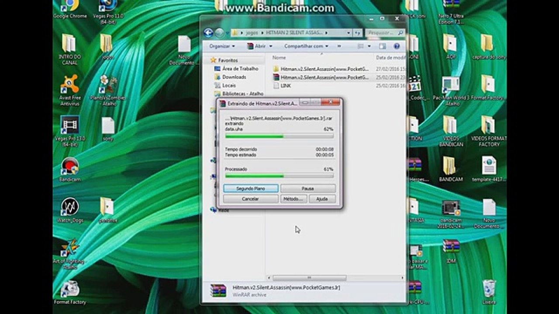Open the template-4417 file icon
Viewport: 559px width, 314px height.
[489, 170]
